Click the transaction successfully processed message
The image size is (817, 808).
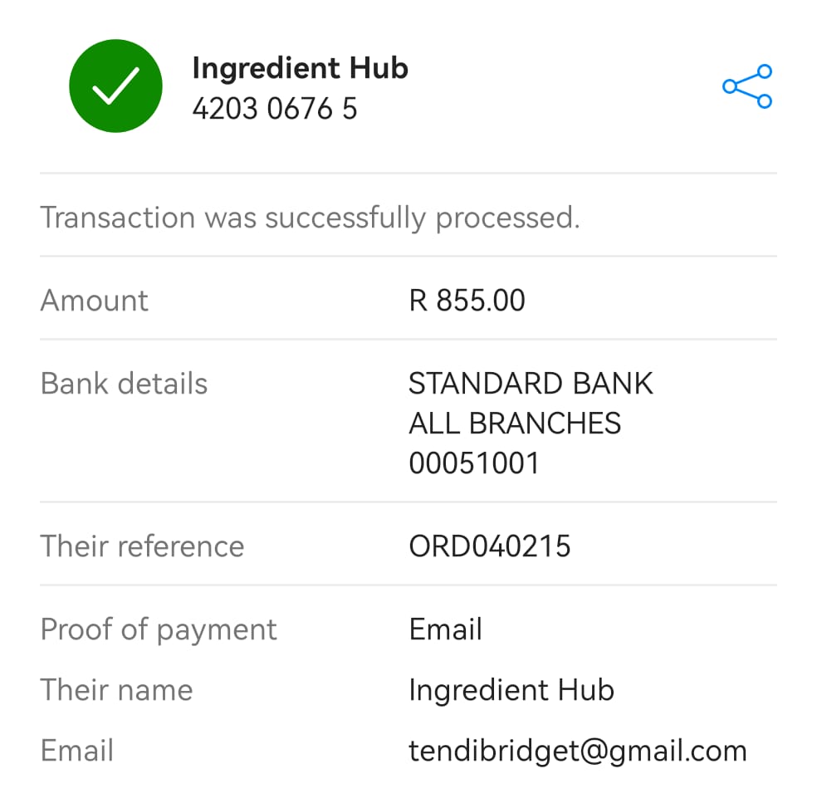point(310,217)
